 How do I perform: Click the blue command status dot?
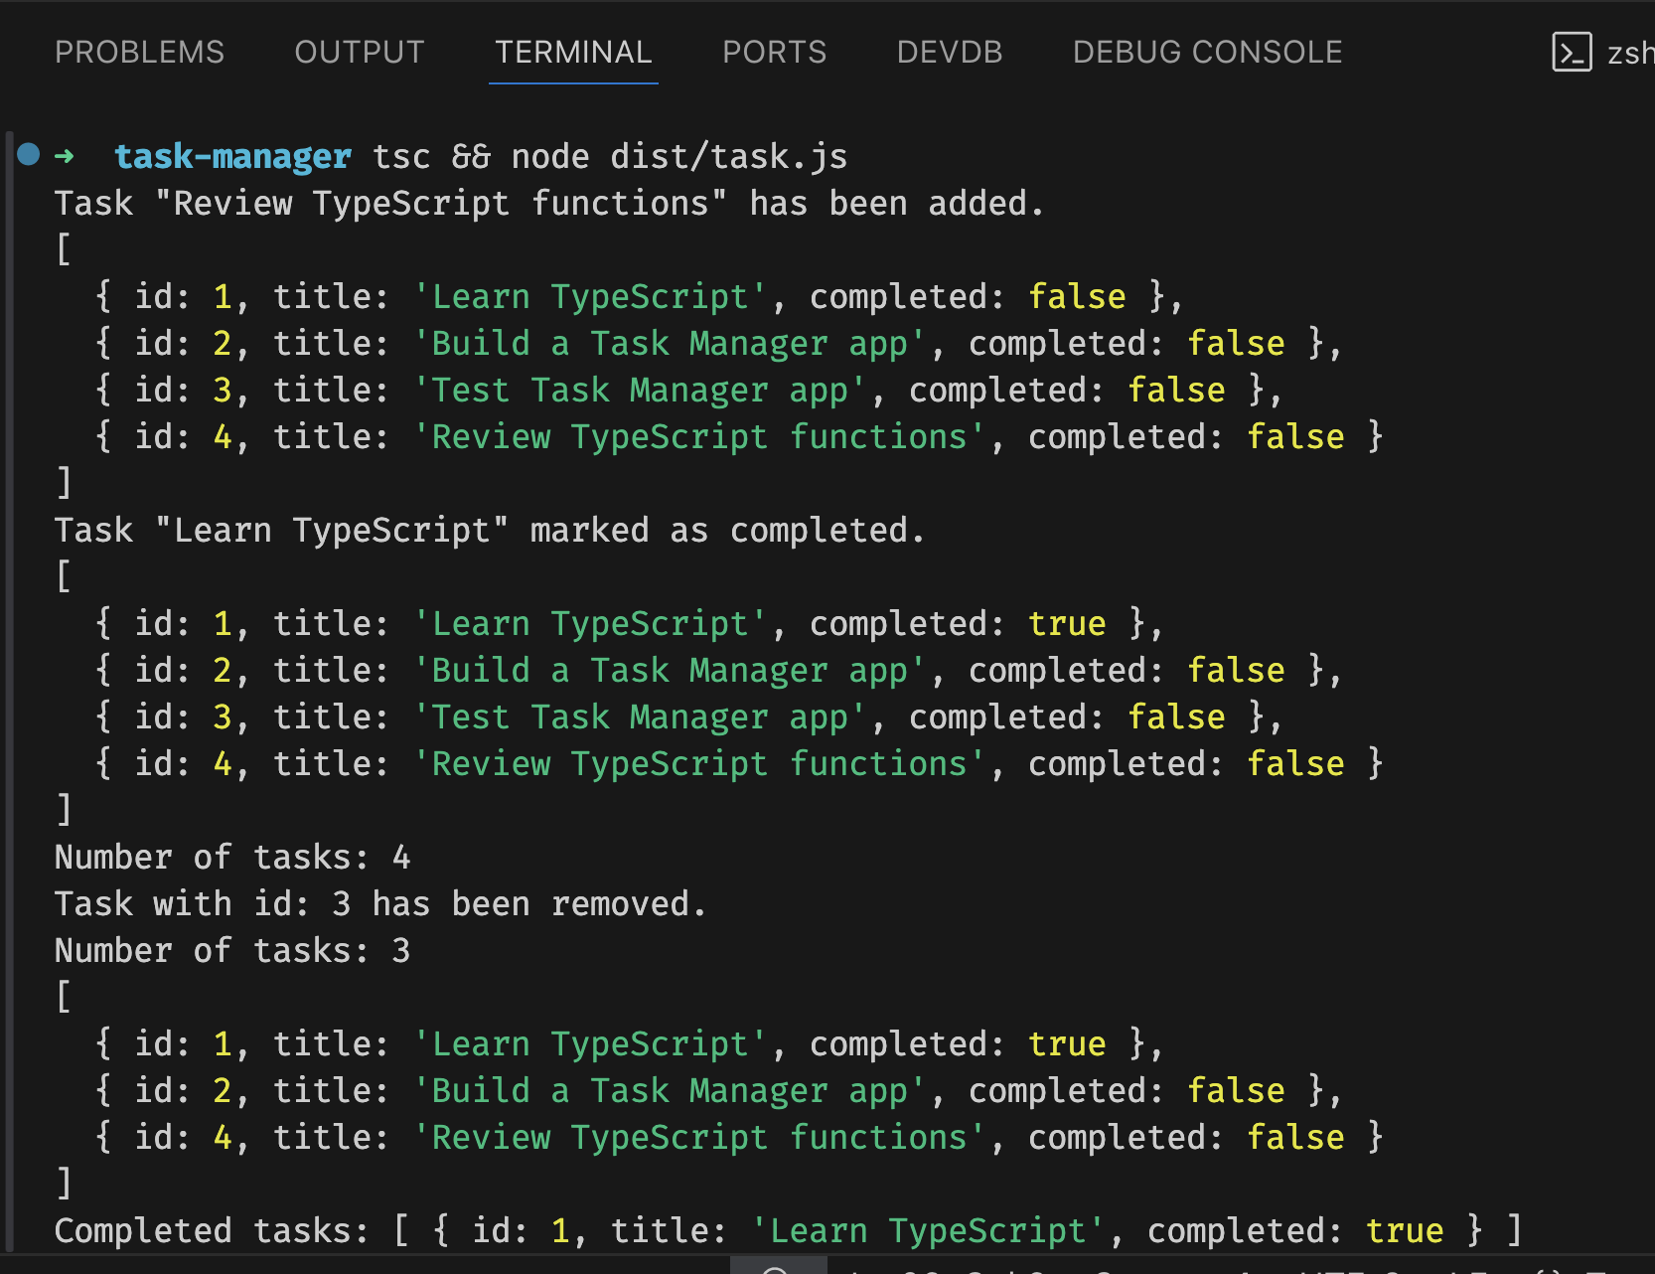click(x=29, y=154)
